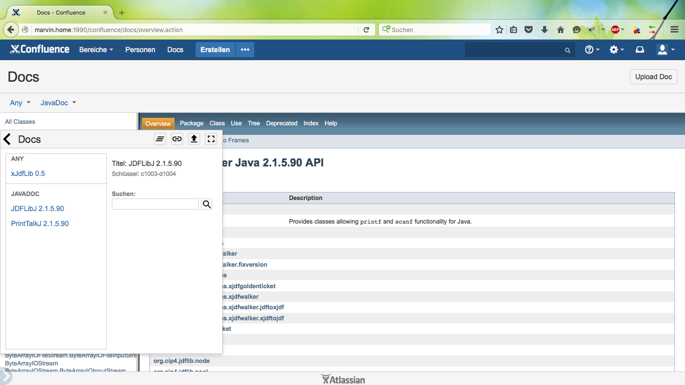Open Docs in the Confluence header
Viewport: 685px width, 385px height.
click(x=176, y=50)
